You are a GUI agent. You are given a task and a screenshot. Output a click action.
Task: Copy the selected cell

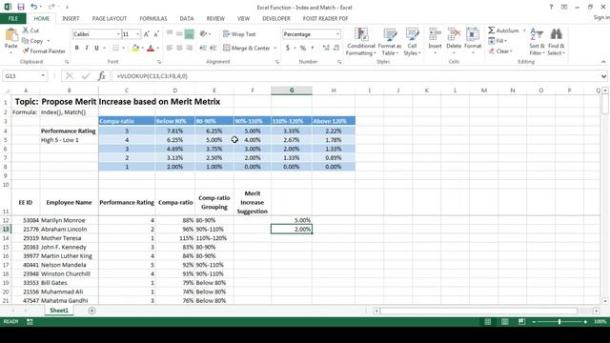[x=32, y=41]
